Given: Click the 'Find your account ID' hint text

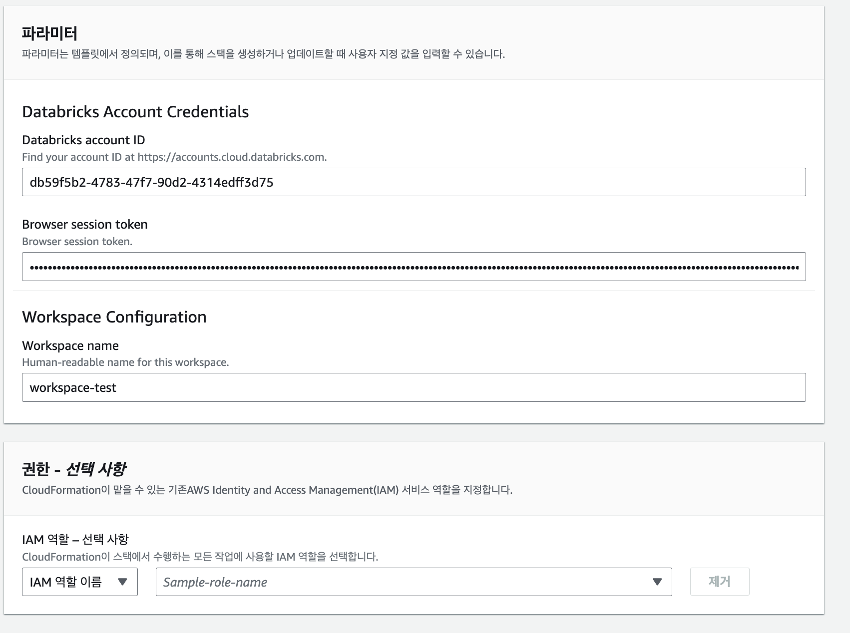Looking at the screenshot, I should click(x=174, y=157).
